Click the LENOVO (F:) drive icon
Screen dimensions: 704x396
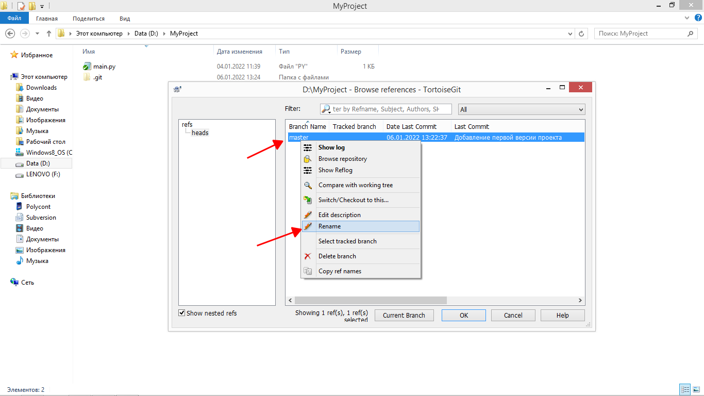(x=20, y=174)
